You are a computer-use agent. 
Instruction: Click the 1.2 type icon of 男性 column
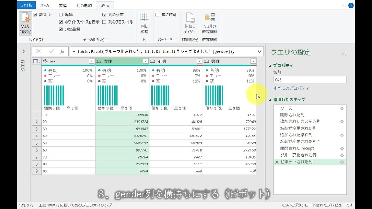point(206,61)
